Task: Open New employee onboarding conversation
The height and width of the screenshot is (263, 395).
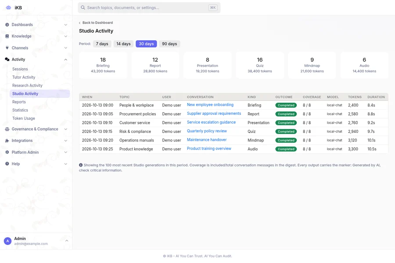Action: pos(210,105)
